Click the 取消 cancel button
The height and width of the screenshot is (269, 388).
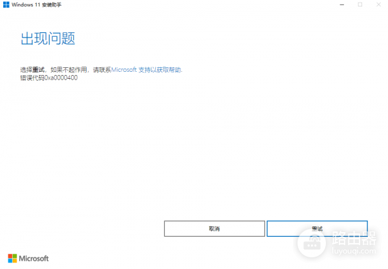(214, 229)
